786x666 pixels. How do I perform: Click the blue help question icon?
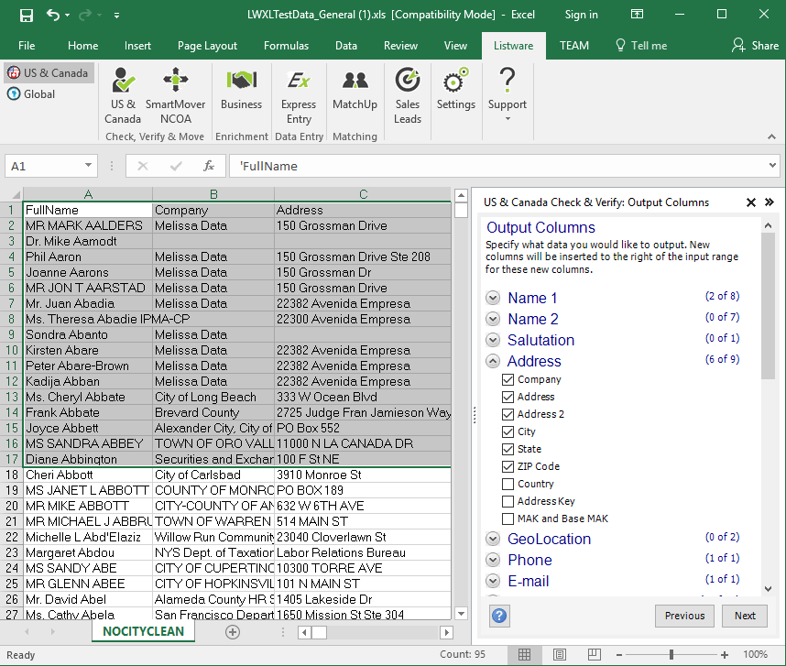pyautogui.click(x=499, y=616)
